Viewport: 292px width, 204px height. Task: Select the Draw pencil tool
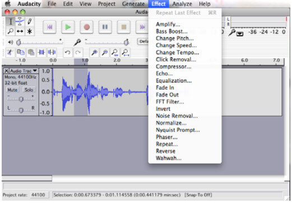click(x=29, y=21)
